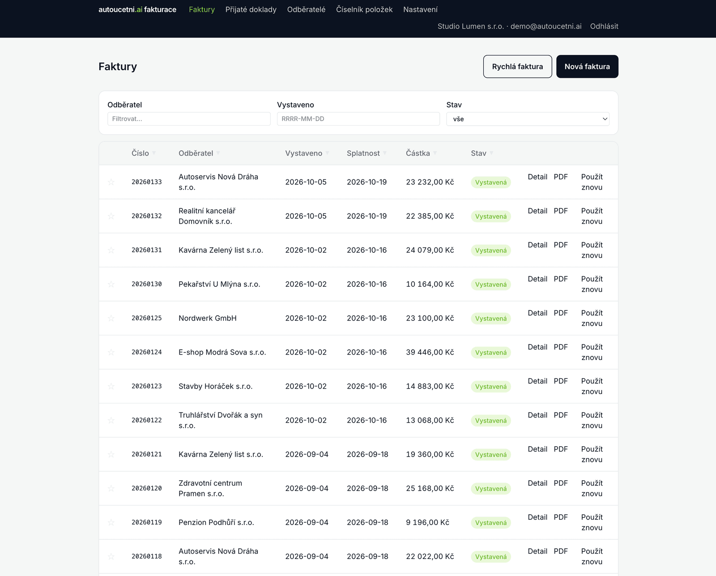This screenshot has height=576, width=716.
Task: Download PDF of invoice 20260132
Action: click(561, 211)
